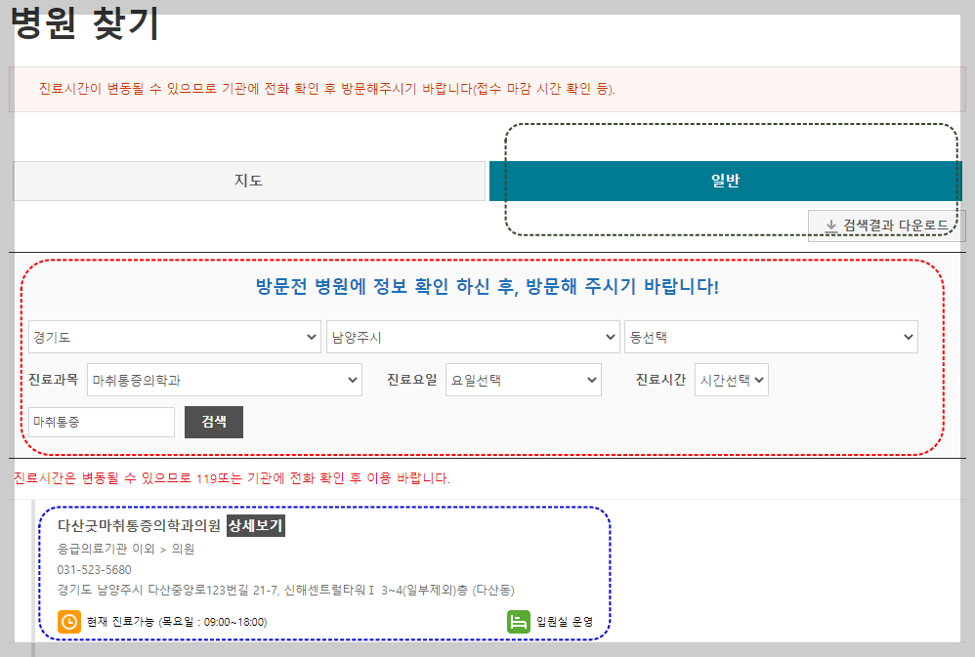Click the green bed icon for 입원실 운영

pyautogui.click(x=519, y=622)
